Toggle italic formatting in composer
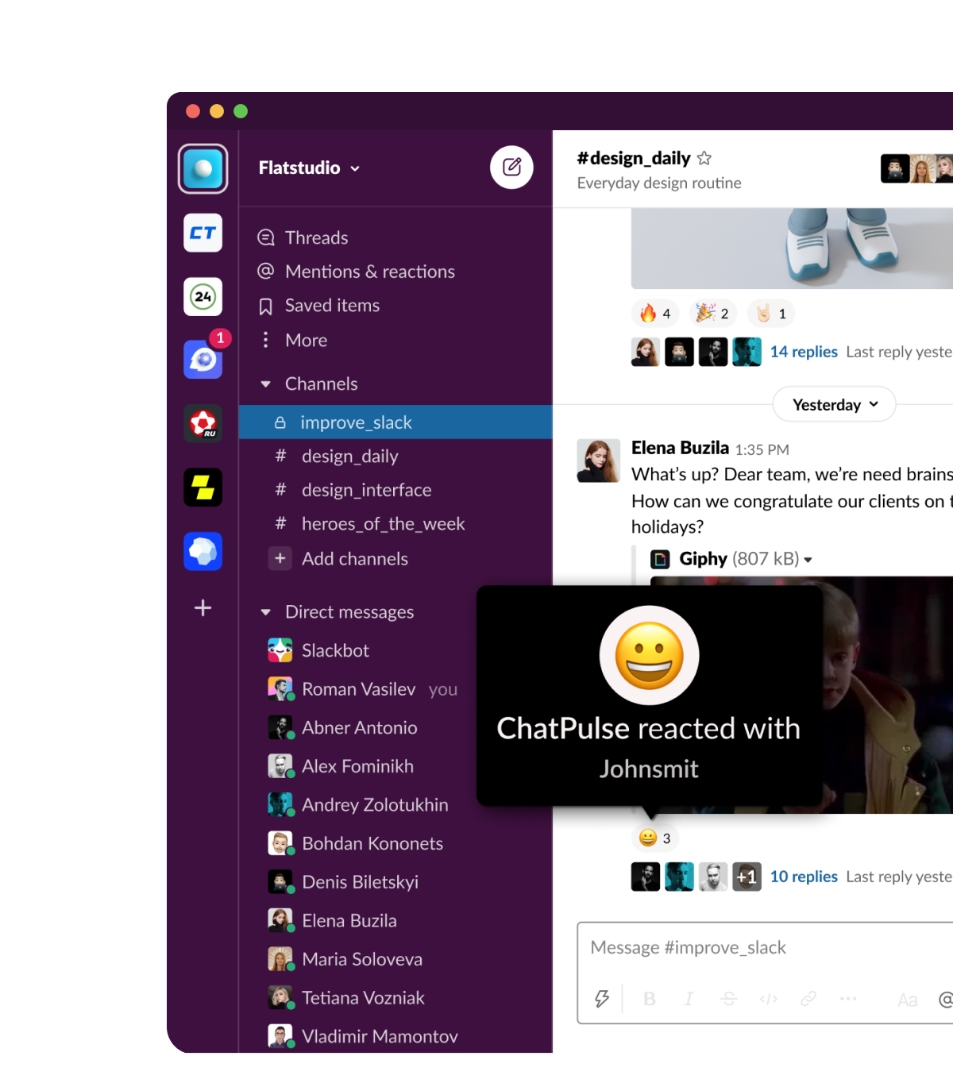 tap(689, 999)
